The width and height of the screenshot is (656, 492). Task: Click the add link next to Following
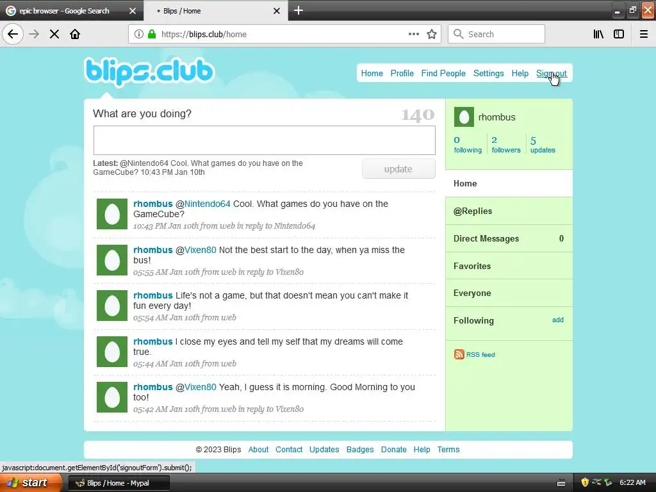point(558,320)
